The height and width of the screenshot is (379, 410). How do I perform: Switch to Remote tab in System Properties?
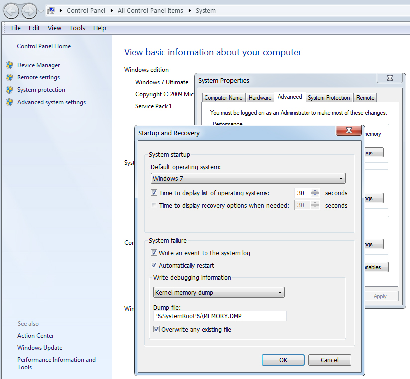[365, 98]
